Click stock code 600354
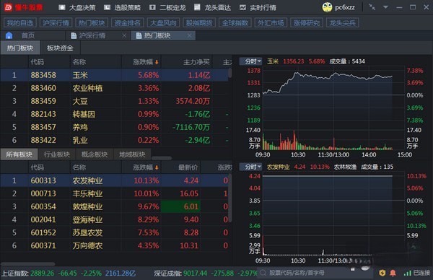Viewport: 433px width, 280px height. 43,206
